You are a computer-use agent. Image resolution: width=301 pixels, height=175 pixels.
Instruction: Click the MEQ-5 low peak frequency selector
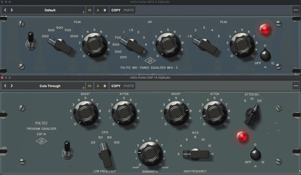pyautogui.click(x=60, y=44)
